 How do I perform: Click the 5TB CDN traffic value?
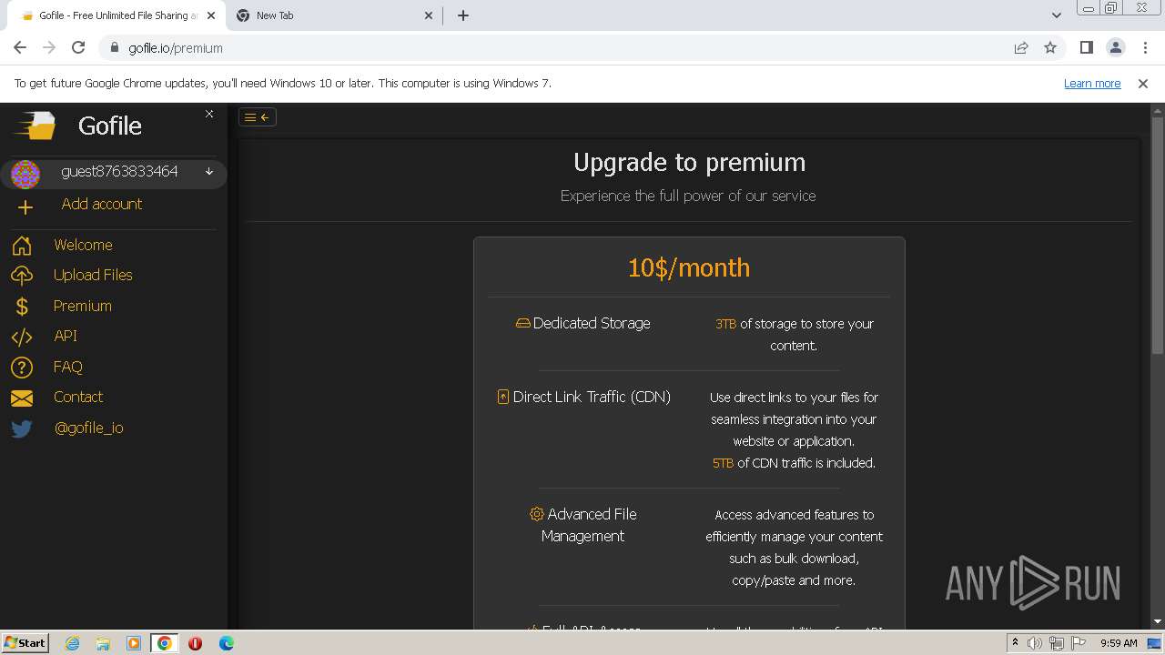coord(723,463)
